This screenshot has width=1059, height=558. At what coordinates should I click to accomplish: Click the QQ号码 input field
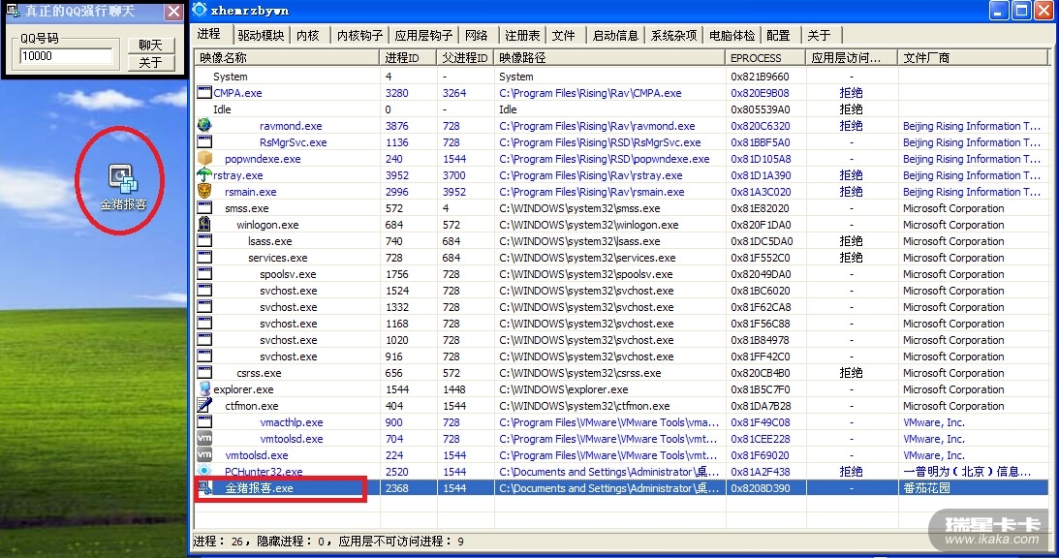66,56
